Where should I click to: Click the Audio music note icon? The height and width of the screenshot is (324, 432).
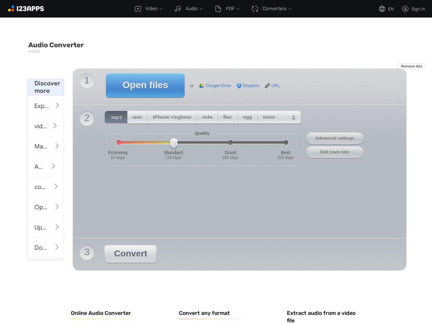click(x=178, y=9)
